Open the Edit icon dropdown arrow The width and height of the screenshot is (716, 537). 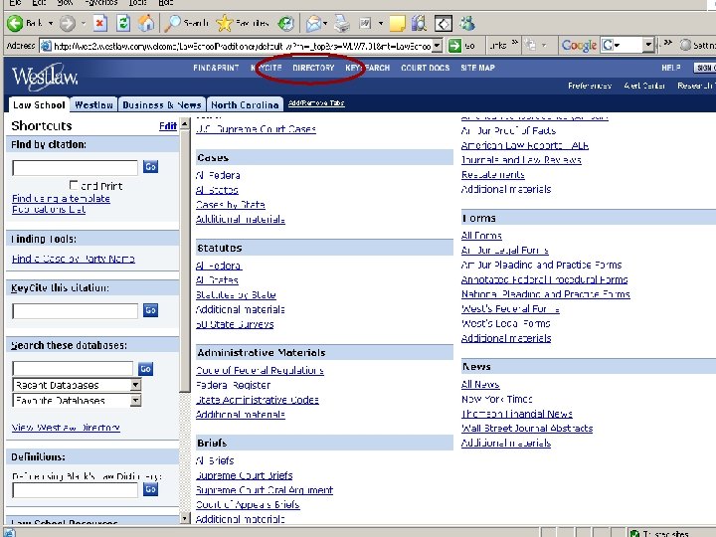pos(380,23)
